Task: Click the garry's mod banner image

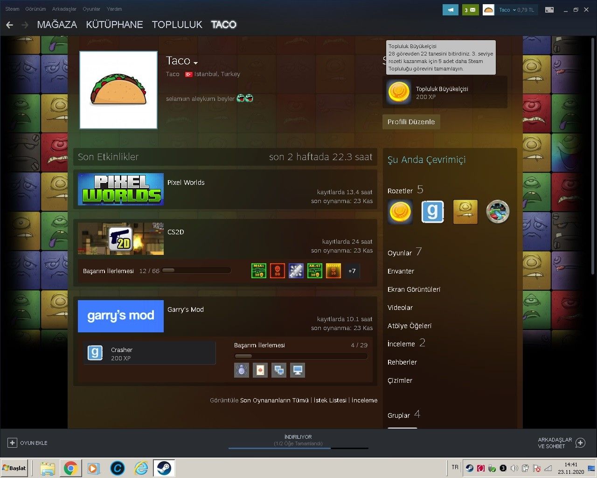Action: 121,316
